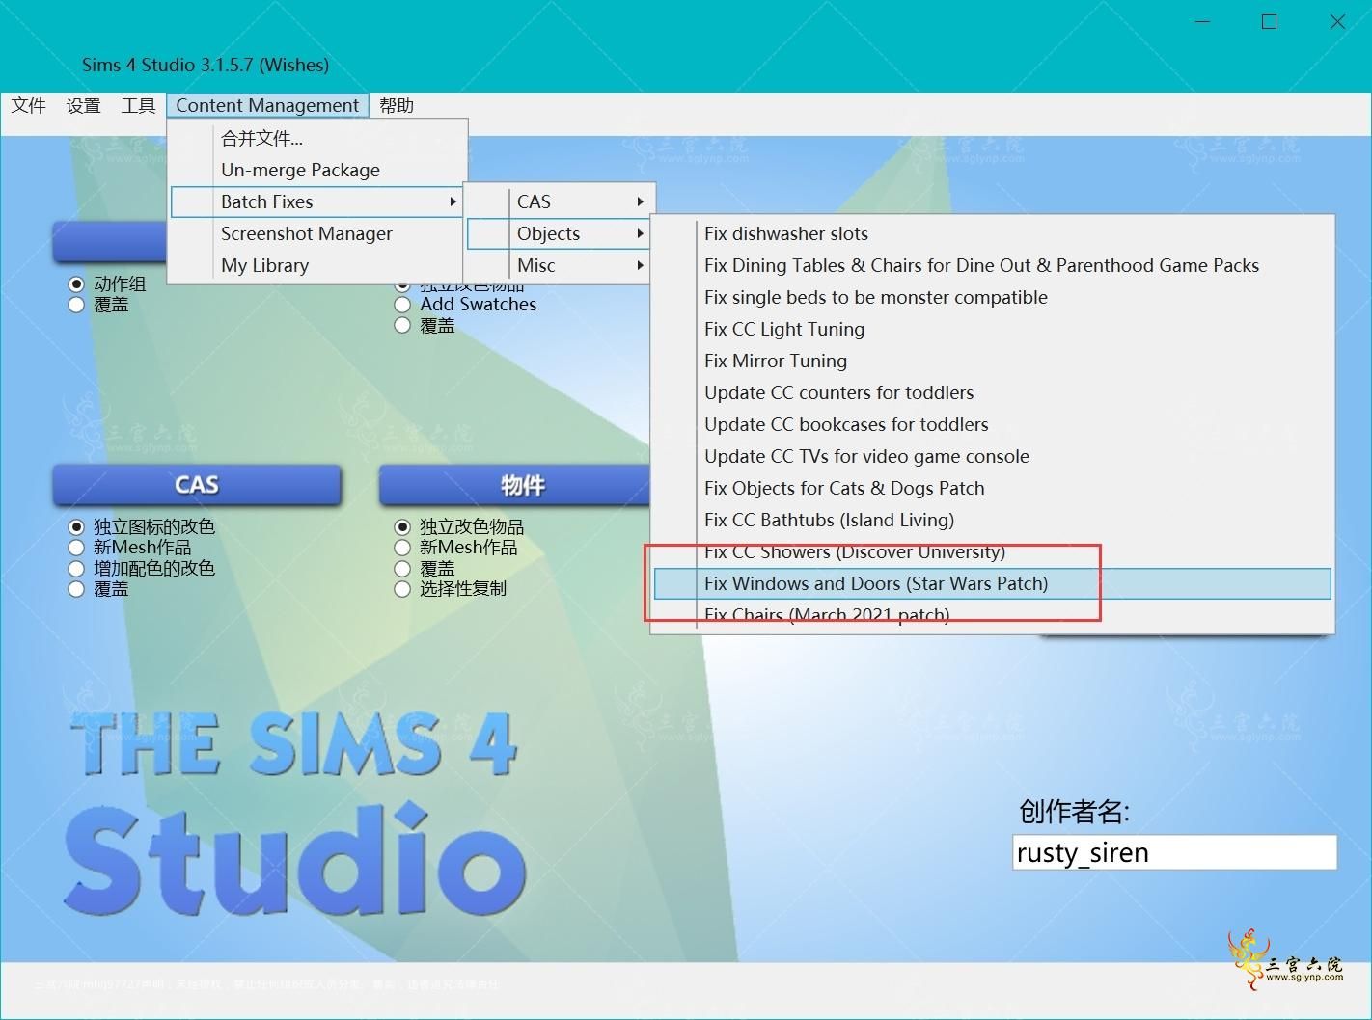Screen dimensions: 1372x1020
Task: Select Fix CC Light Tuning
Action: tap(992, 329)
